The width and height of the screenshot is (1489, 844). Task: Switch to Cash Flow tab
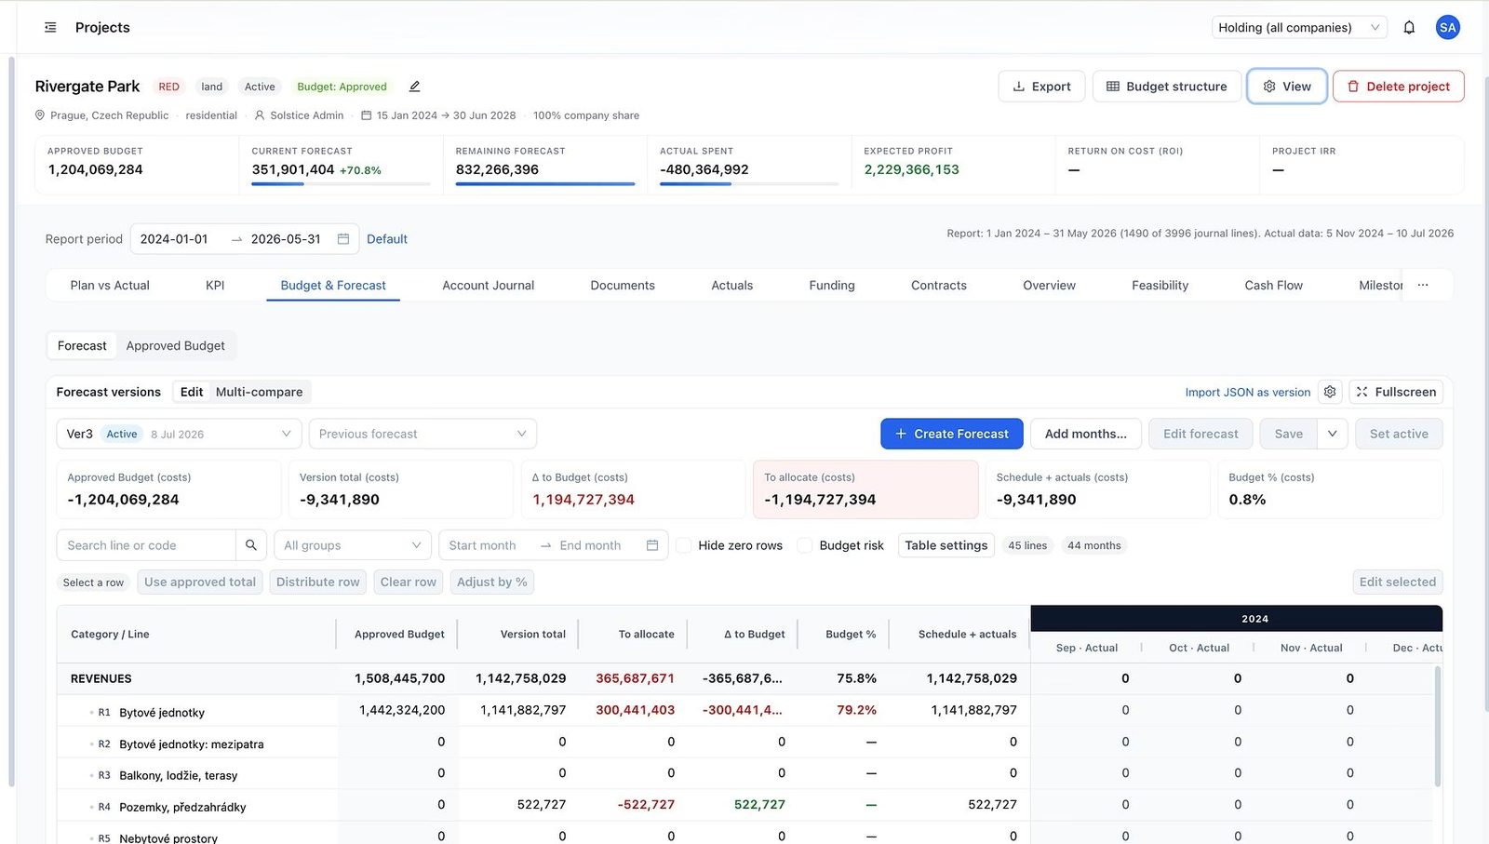[1273, 286]
